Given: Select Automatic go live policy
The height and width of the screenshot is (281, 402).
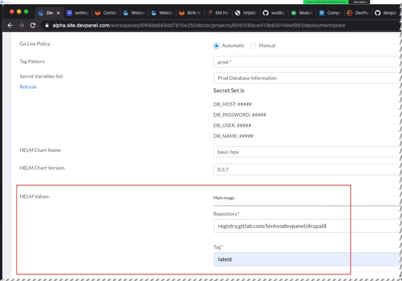Looking at the screenshot, I should point(216,46).
